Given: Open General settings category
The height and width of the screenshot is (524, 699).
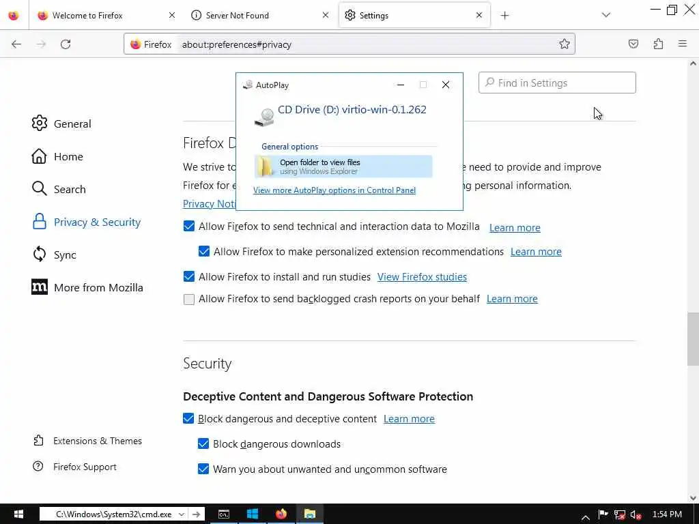Looking at the screenshot, I should point(61,123).
